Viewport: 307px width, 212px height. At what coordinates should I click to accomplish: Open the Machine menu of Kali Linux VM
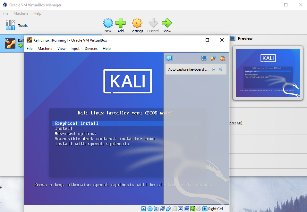(x=45, y=48)
